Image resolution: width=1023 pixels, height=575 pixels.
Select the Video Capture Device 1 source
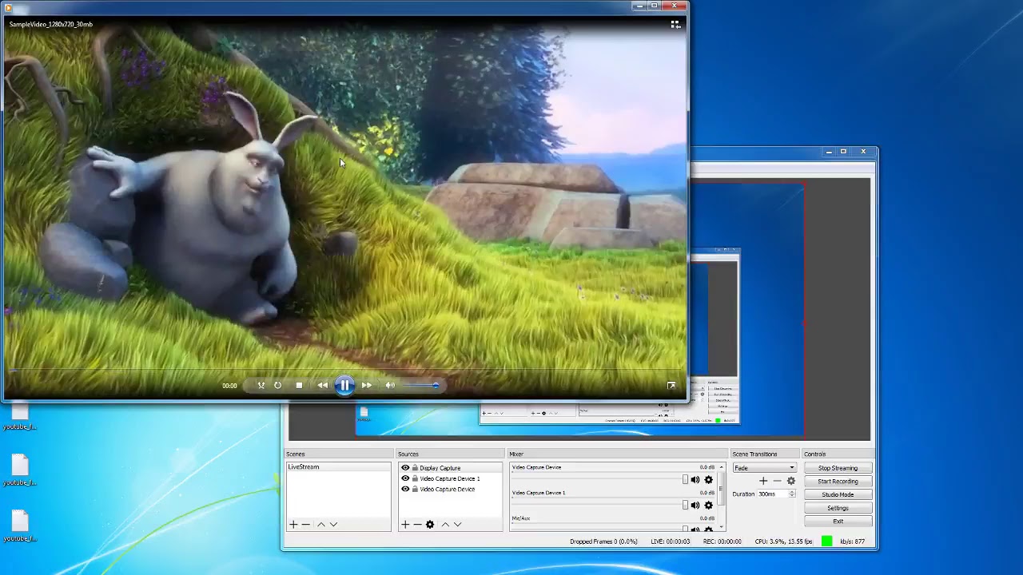pyautogui.click(x=450, y=478)
